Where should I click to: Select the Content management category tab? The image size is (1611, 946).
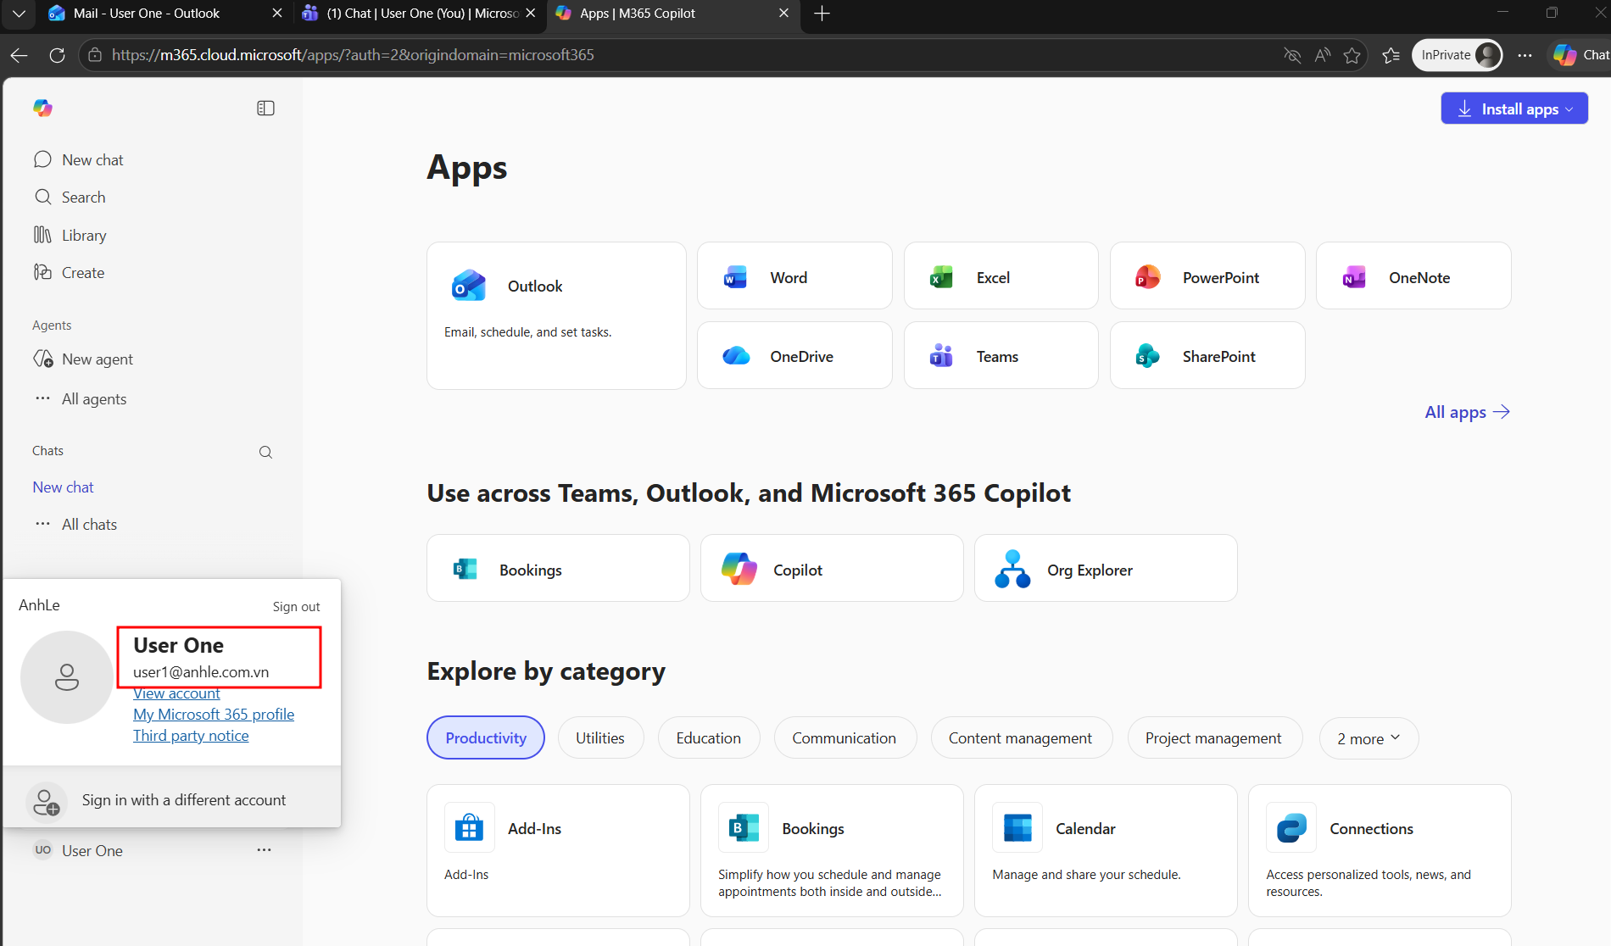(1021, 737)
